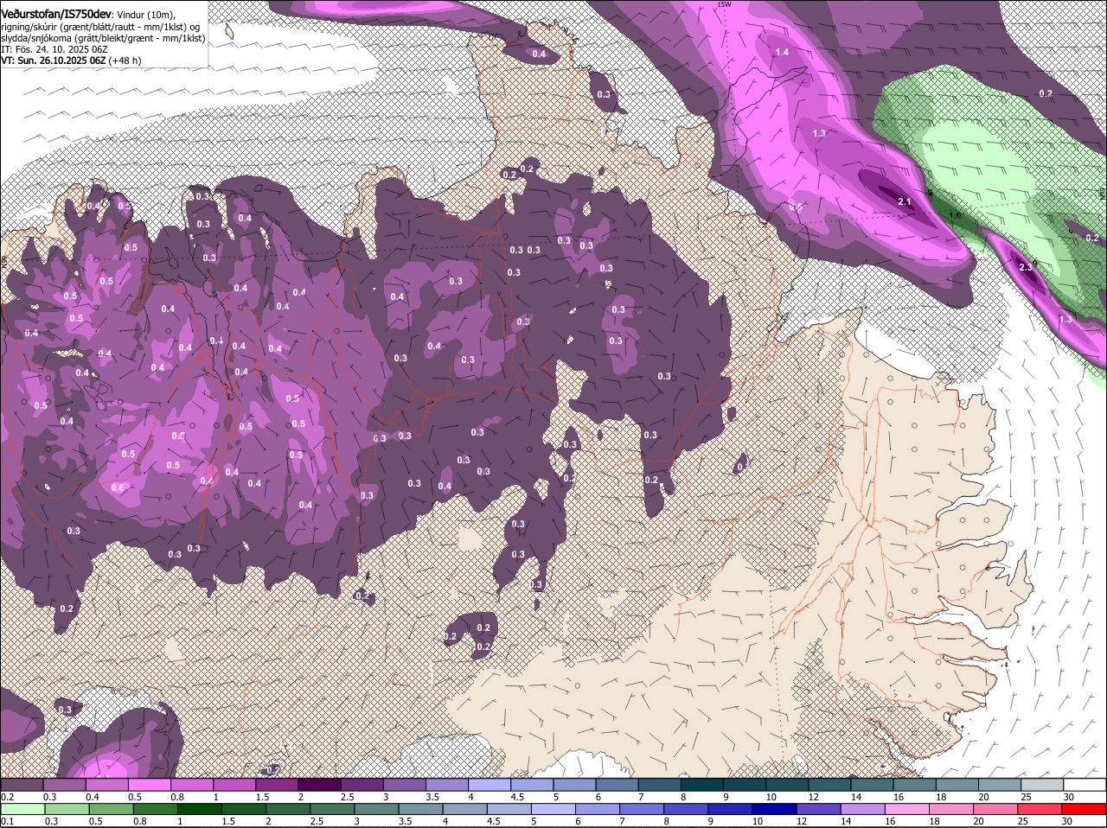Click the Veðurstofan/IS750dev map title

point(56,14)
